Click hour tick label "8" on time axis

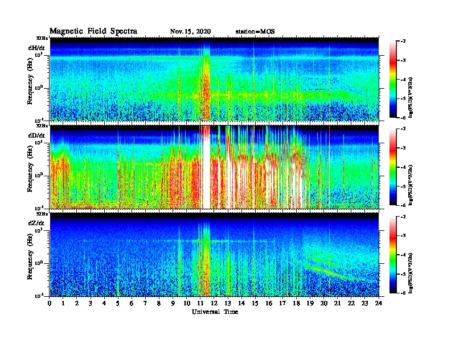tap(159, 303)
